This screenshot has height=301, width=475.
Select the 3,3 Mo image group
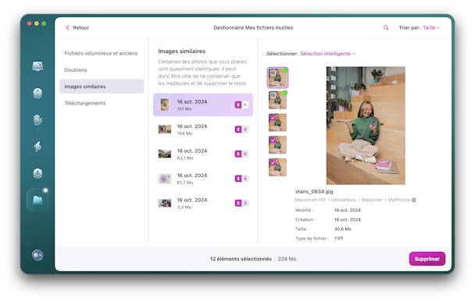pyautogui.click(x=203, y=203)
